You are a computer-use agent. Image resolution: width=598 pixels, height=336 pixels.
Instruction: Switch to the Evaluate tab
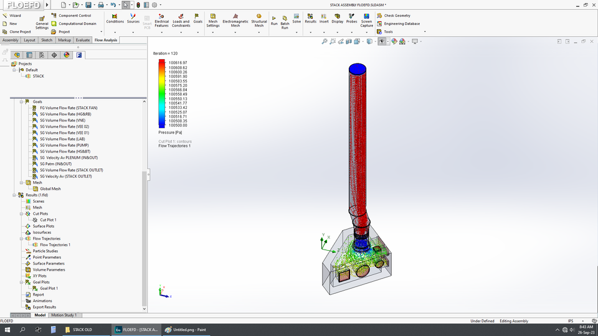click(83, 40)
